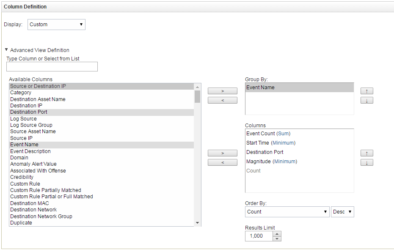Increase Results Limit with the stepper up arrow
The height and width of the screenshot is (252, 394).
coord(277,233)
